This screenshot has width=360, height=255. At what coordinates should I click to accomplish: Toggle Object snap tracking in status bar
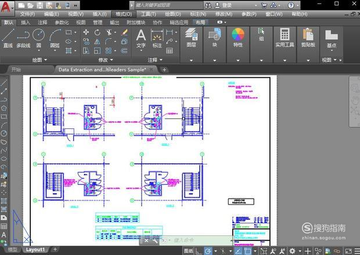[x=239, y=251]
